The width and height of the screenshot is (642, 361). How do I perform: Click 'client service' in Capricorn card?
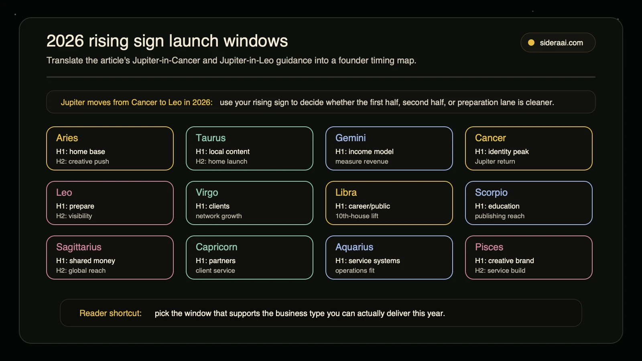click(215, 270)
